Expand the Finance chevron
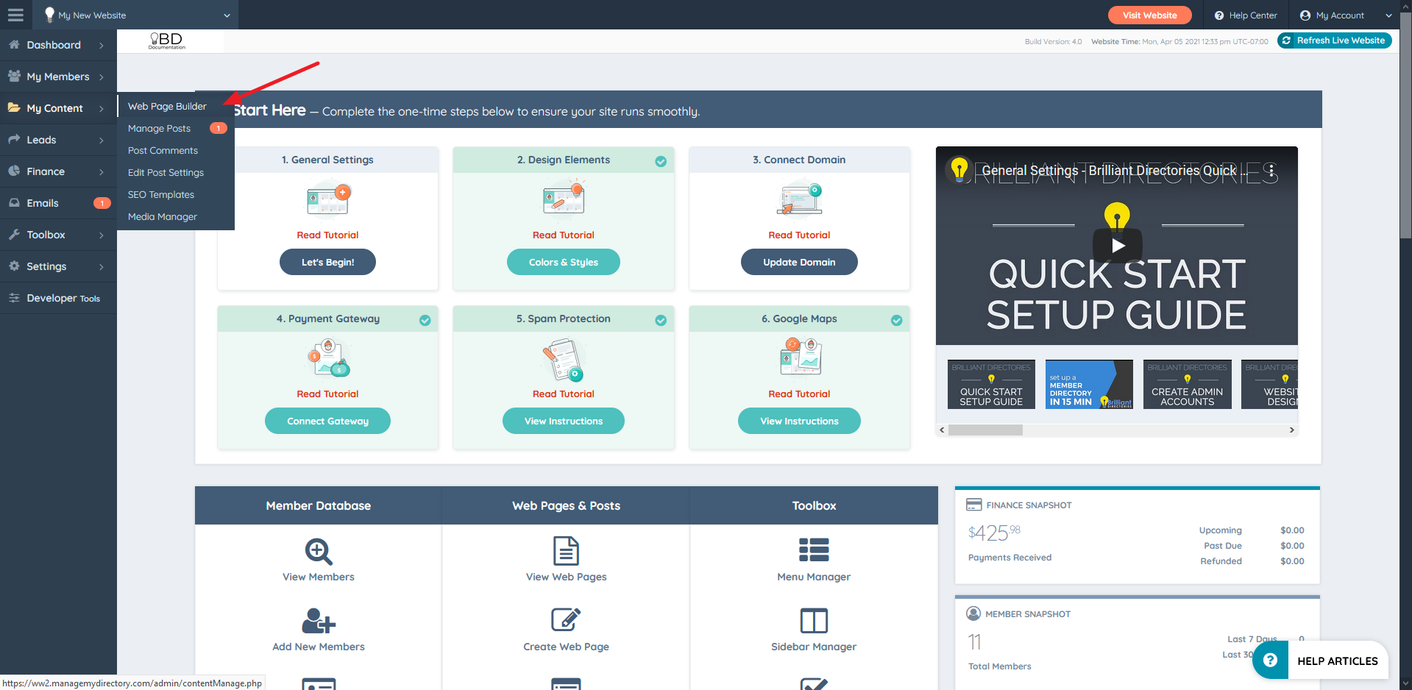Screen dimensions: 1412x690 click(x=102, y=172)
